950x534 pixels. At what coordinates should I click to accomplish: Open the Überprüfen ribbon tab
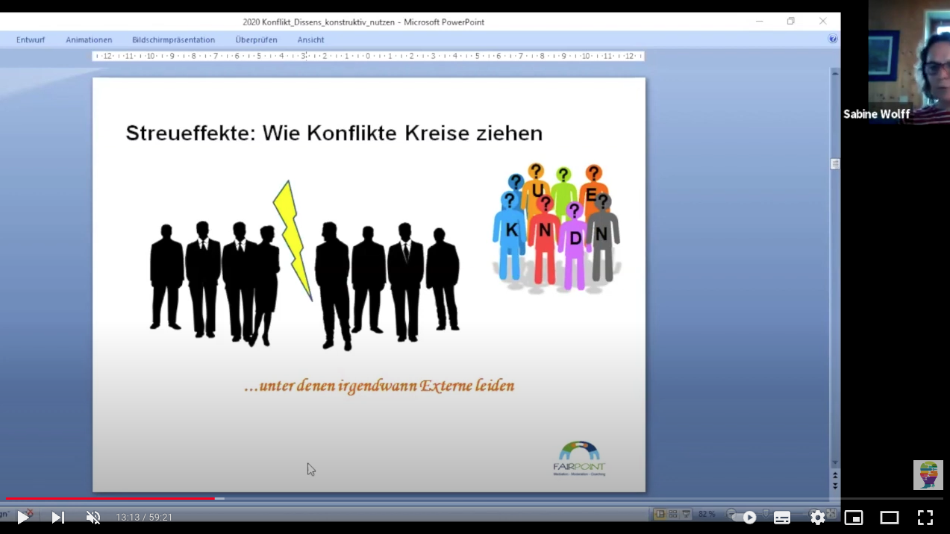pos(256,40)
